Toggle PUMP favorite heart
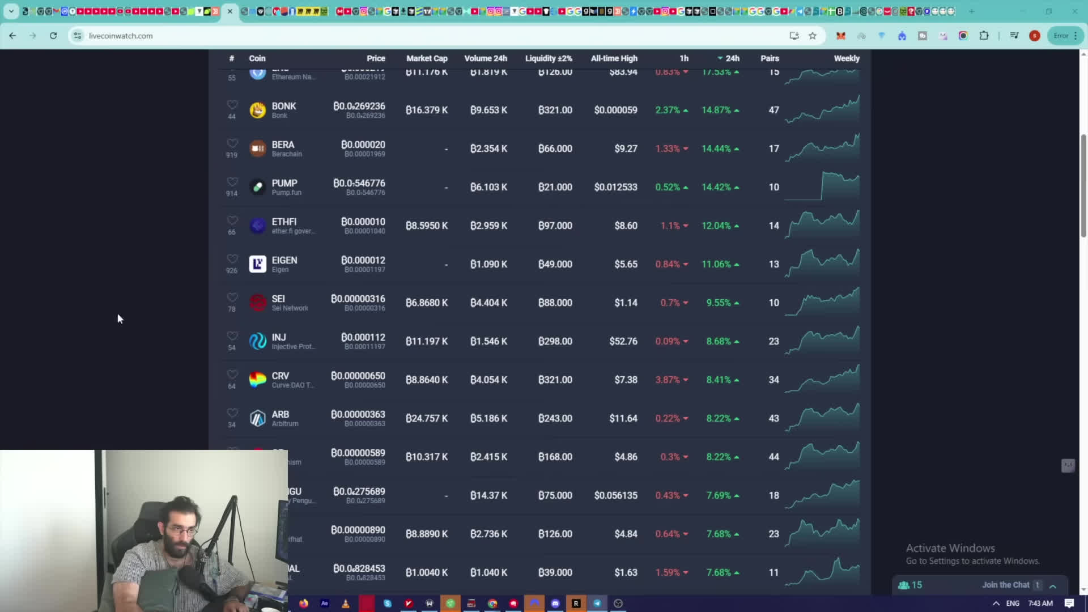Screen dimensions: 1088x612 pos(232,182)
